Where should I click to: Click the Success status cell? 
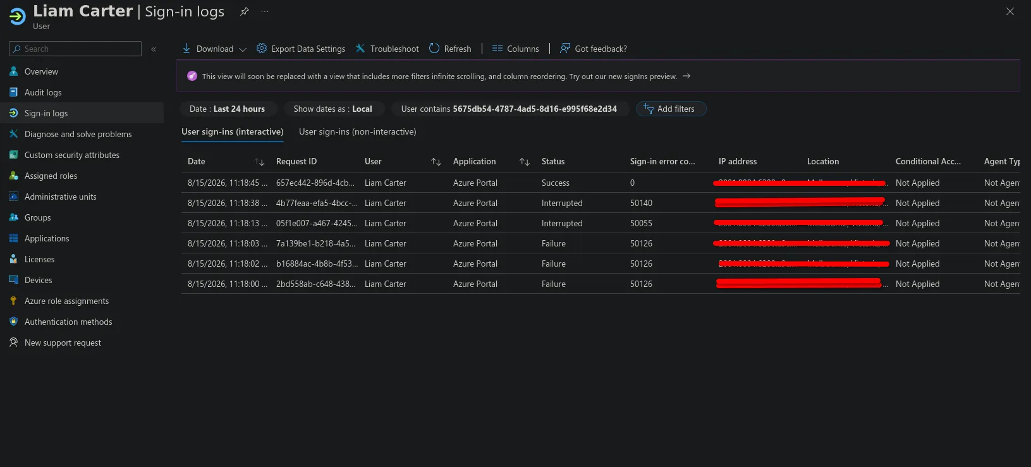pos(556,183)
